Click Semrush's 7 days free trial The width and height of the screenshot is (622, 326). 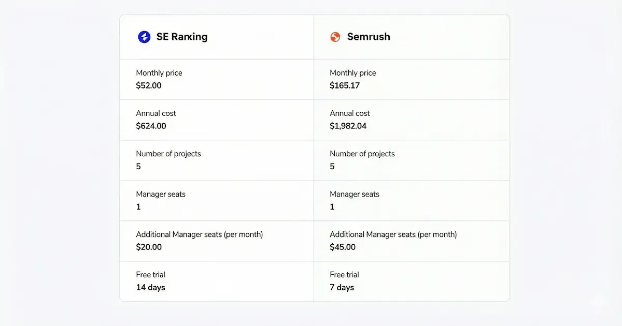[x=342, y=288]
